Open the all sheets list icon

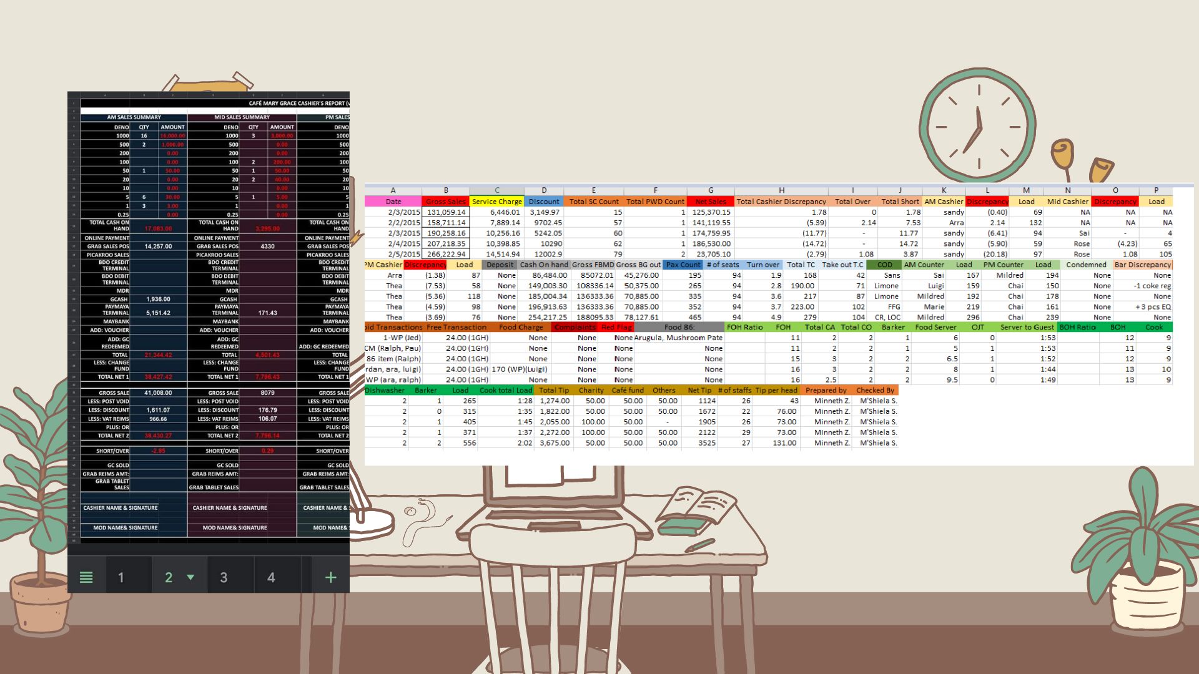(86, 577)
